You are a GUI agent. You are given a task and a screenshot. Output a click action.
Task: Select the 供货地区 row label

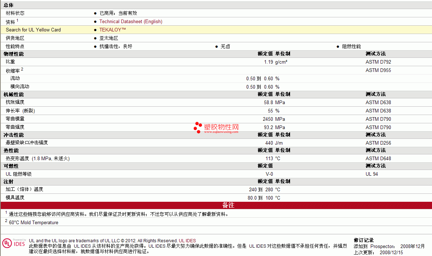coord(15,38)
